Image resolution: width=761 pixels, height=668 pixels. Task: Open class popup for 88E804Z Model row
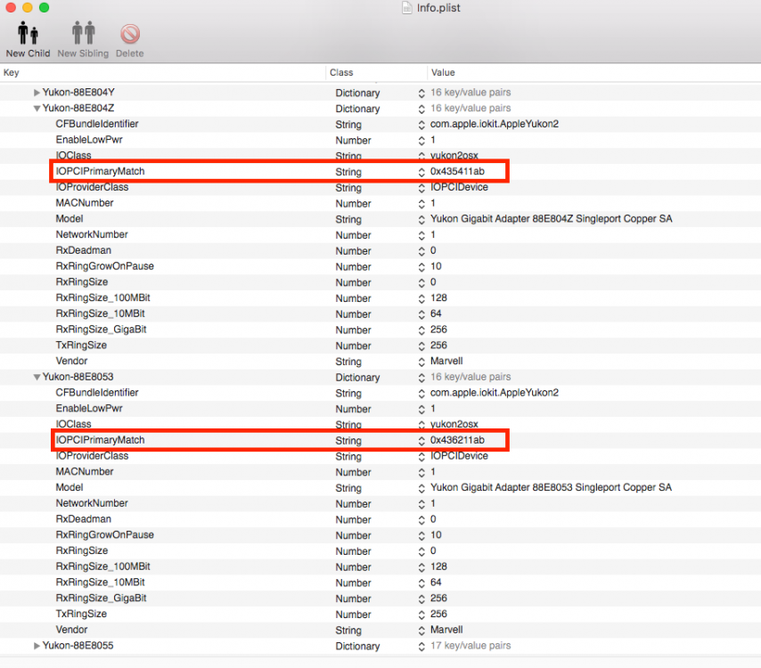421,220
